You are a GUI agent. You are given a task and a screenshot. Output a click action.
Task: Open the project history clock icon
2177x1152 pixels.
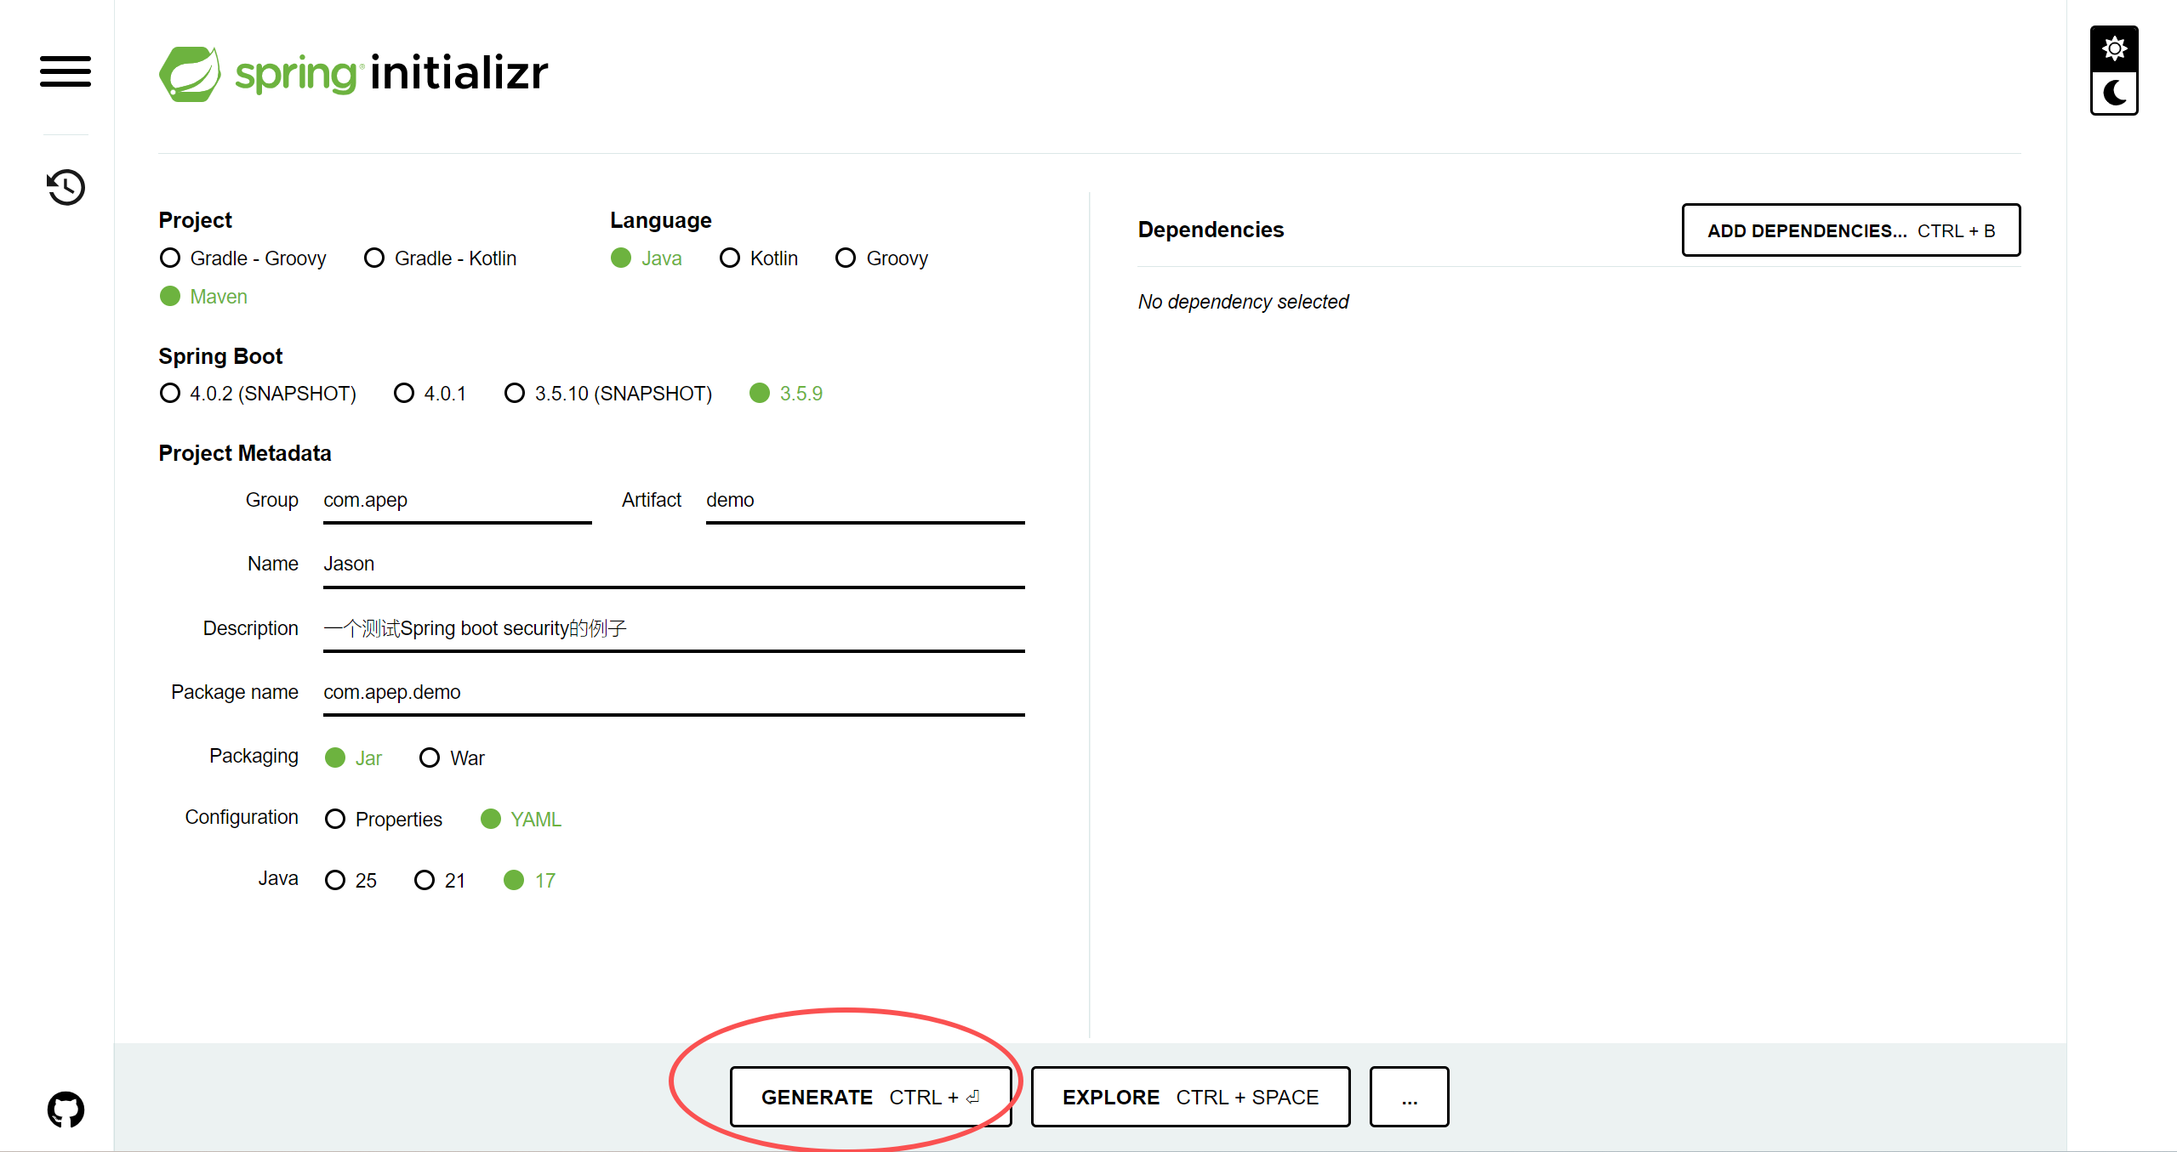(66, 187)
